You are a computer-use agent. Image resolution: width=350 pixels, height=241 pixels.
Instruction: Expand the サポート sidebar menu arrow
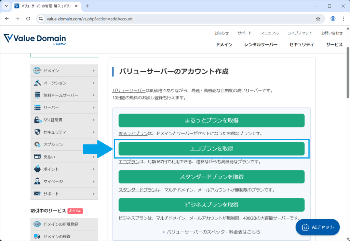[94, 194]
